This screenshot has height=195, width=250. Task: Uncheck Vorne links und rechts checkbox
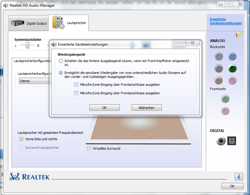coord(21,139)
